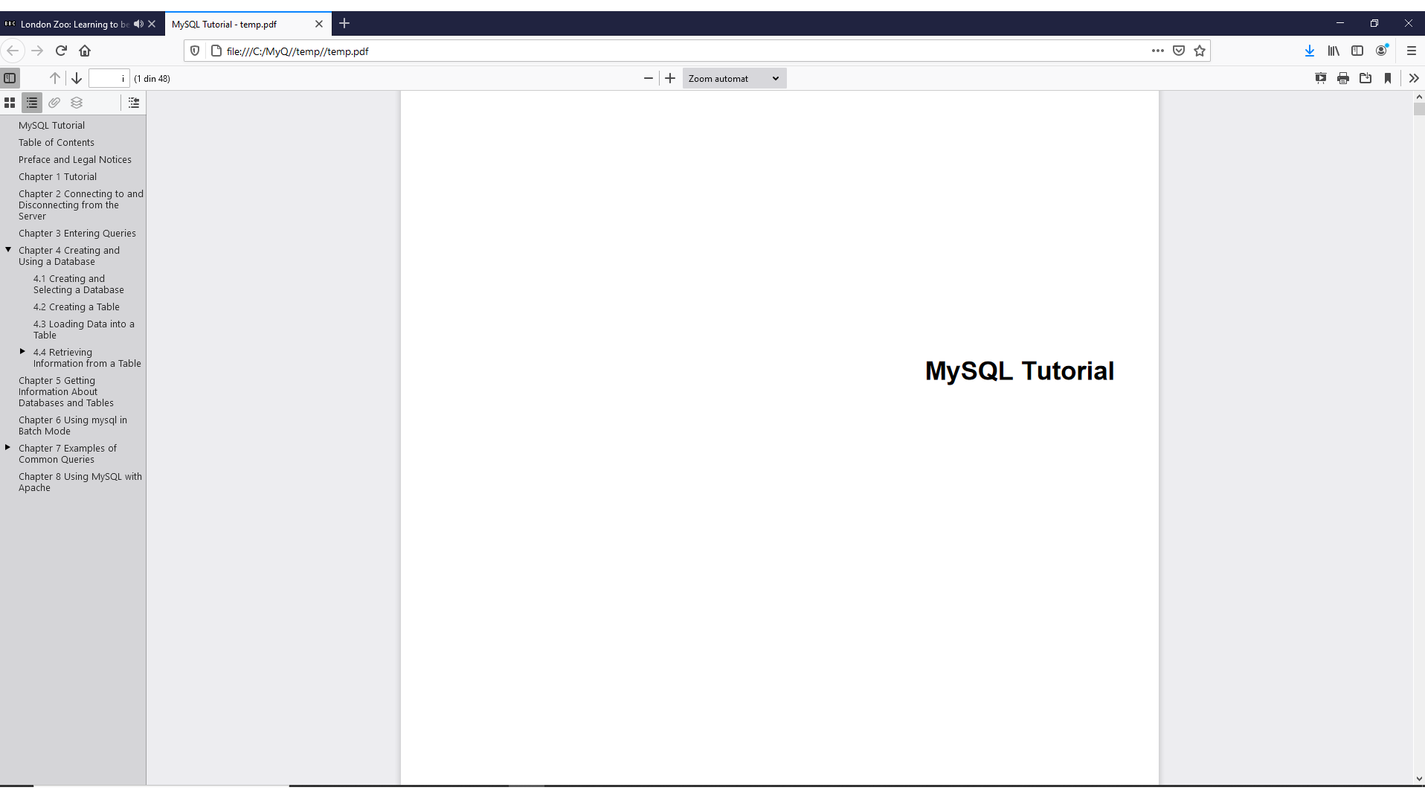
Task: Open Firefox account icon
Action: [x=1382, y=51]
